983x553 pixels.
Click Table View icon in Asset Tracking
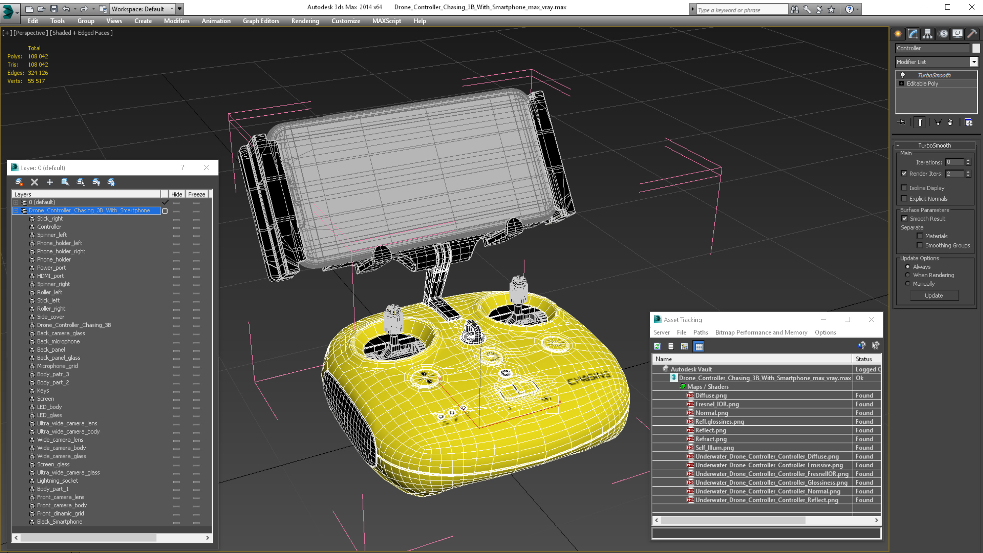pyautogui.click(x=699, y=346)
